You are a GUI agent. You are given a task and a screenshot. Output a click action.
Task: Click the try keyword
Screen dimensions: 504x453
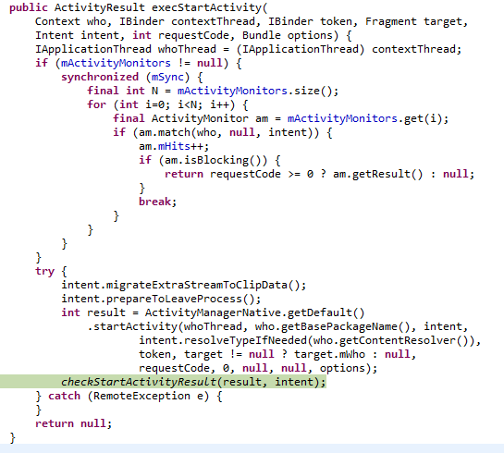click(x=44, y=271)
